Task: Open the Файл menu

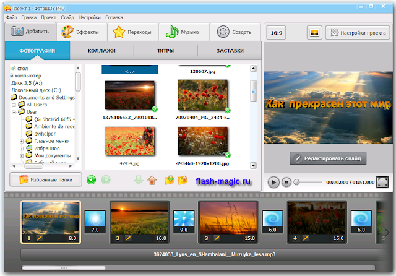Action: (x=11, y=17)
